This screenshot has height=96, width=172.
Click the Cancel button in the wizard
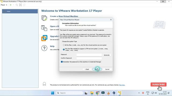tap(107, 69)
